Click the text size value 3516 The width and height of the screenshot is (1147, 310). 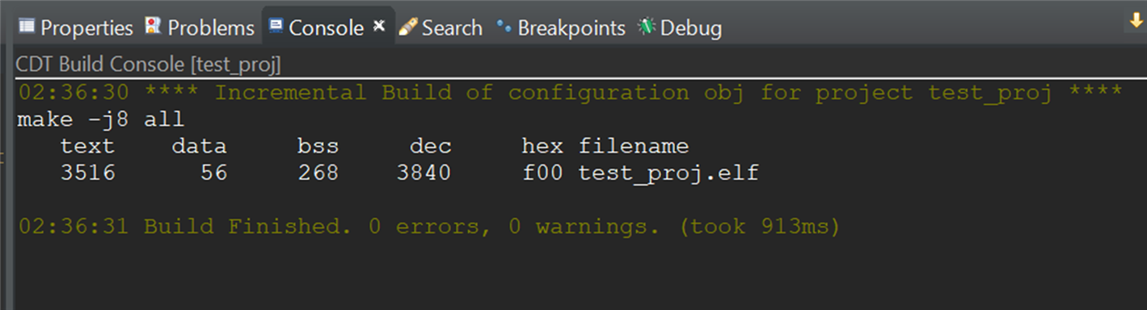pos(87,173)
